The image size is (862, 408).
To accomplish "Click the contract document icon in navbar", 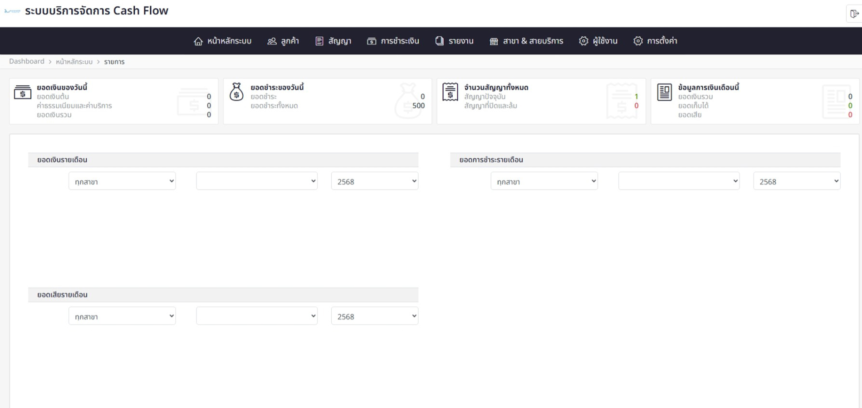I will pyautogui.click(x=319, y=41).
